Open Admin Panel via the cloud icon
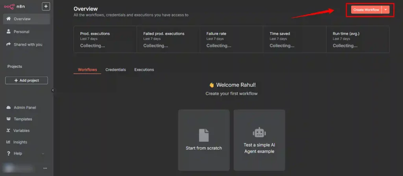403x176 pixels. [x=9, y=108]
